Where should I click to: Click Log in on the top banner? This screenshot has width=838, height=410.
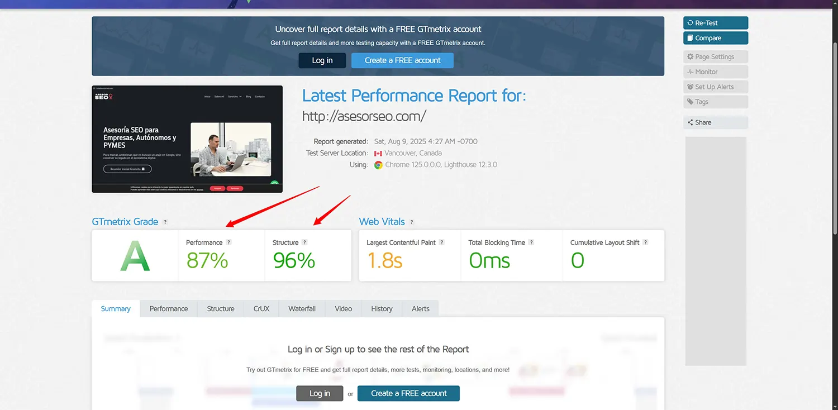pyautogui.click(x=322, y=60)
